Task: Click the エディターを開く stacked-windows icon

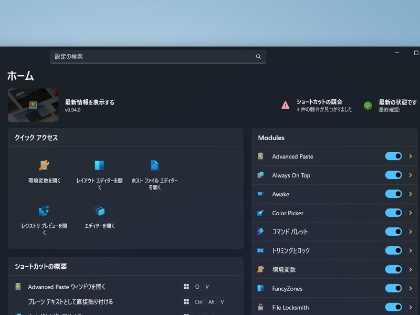Action: [99, 211]
